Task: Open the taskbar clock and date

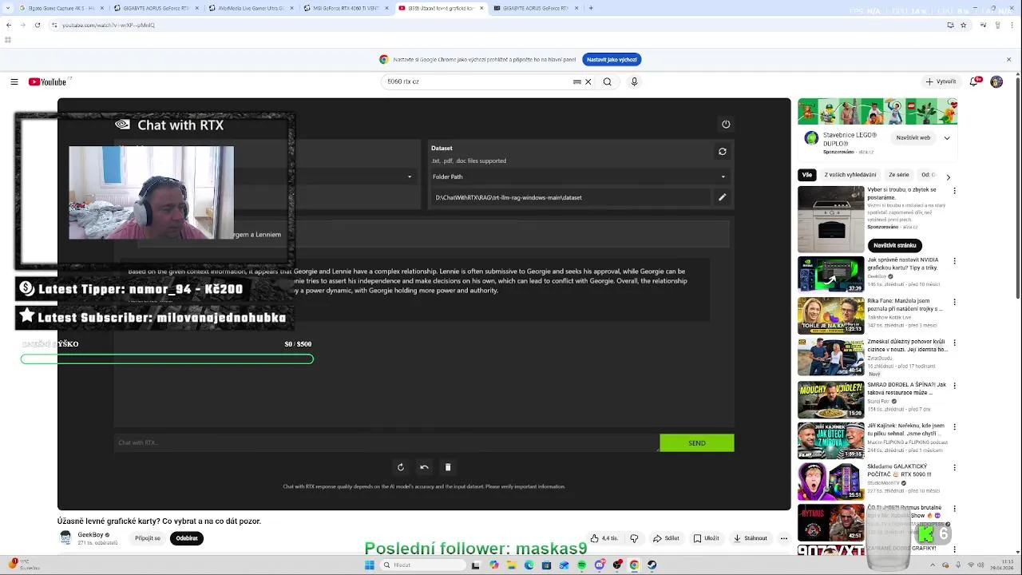Action: coord(1001,565)
